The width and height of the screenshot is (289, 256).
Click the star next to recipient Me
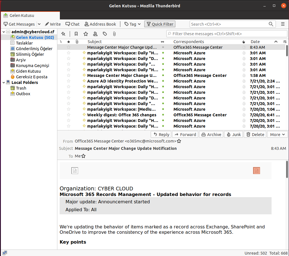click(83, 156)
